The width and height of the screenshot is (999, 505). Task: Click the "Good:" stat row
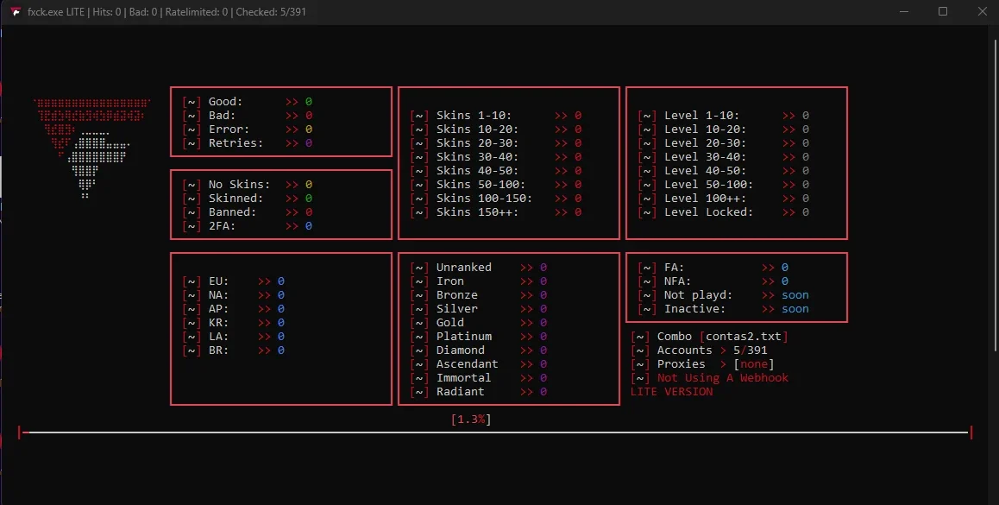[x=248, y=101]
